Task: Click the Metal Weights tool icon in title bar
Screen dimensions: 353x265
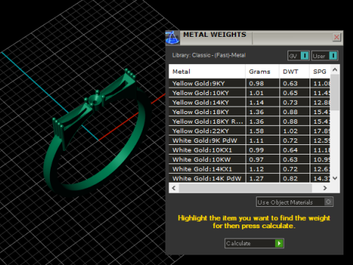Action: [173, 38]
